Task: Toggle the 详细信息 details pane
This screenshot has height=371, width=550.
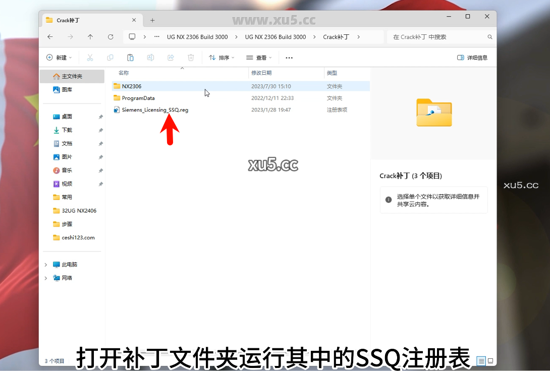Action: pos(472,58)
